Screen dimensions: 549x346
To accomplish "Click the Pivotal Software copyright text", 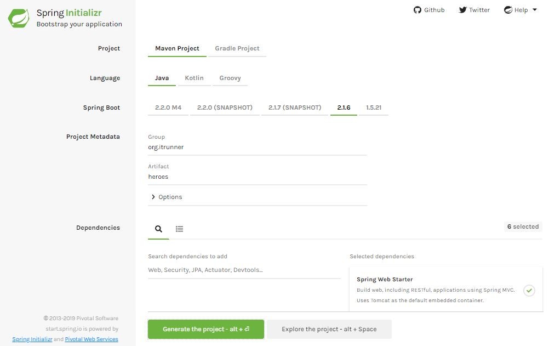I will [x=81, y=318].
